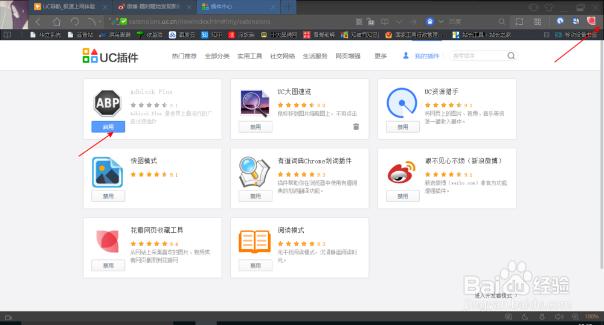Click the screenshot capture toolbar icon

(x=519, y=22)
